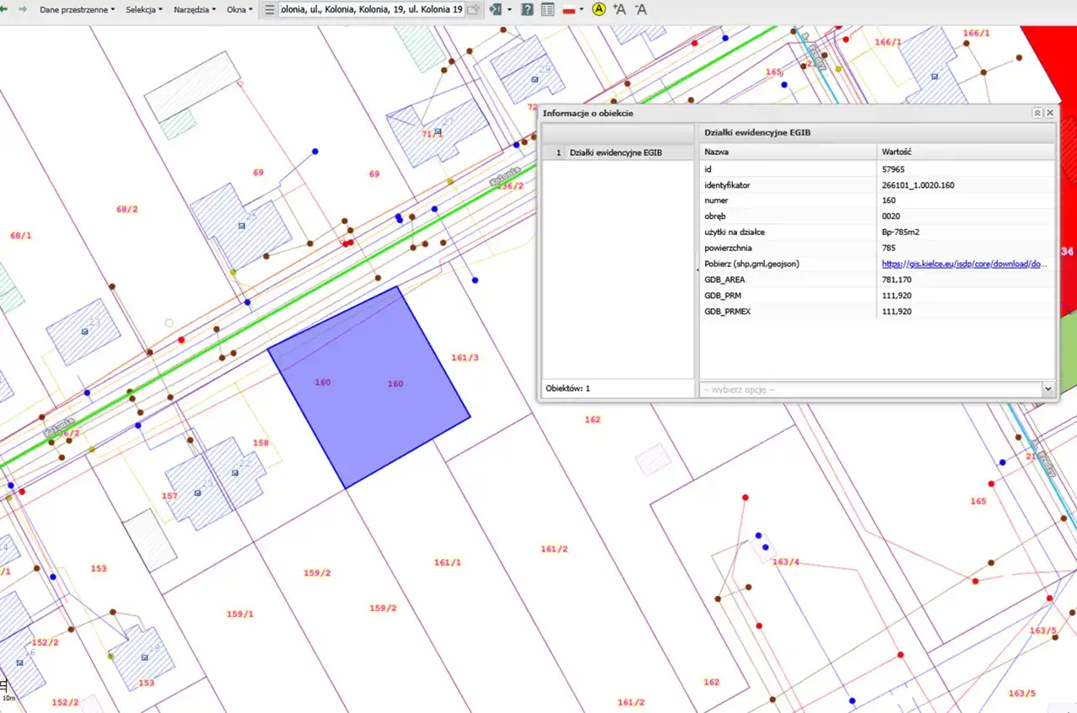Open the hamburger menu beside the search field
Viewport: 1077px width, 713px height.
pos(269,9)
